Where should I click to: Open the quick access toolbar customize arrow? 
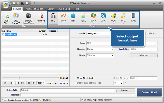coord(34,3)
